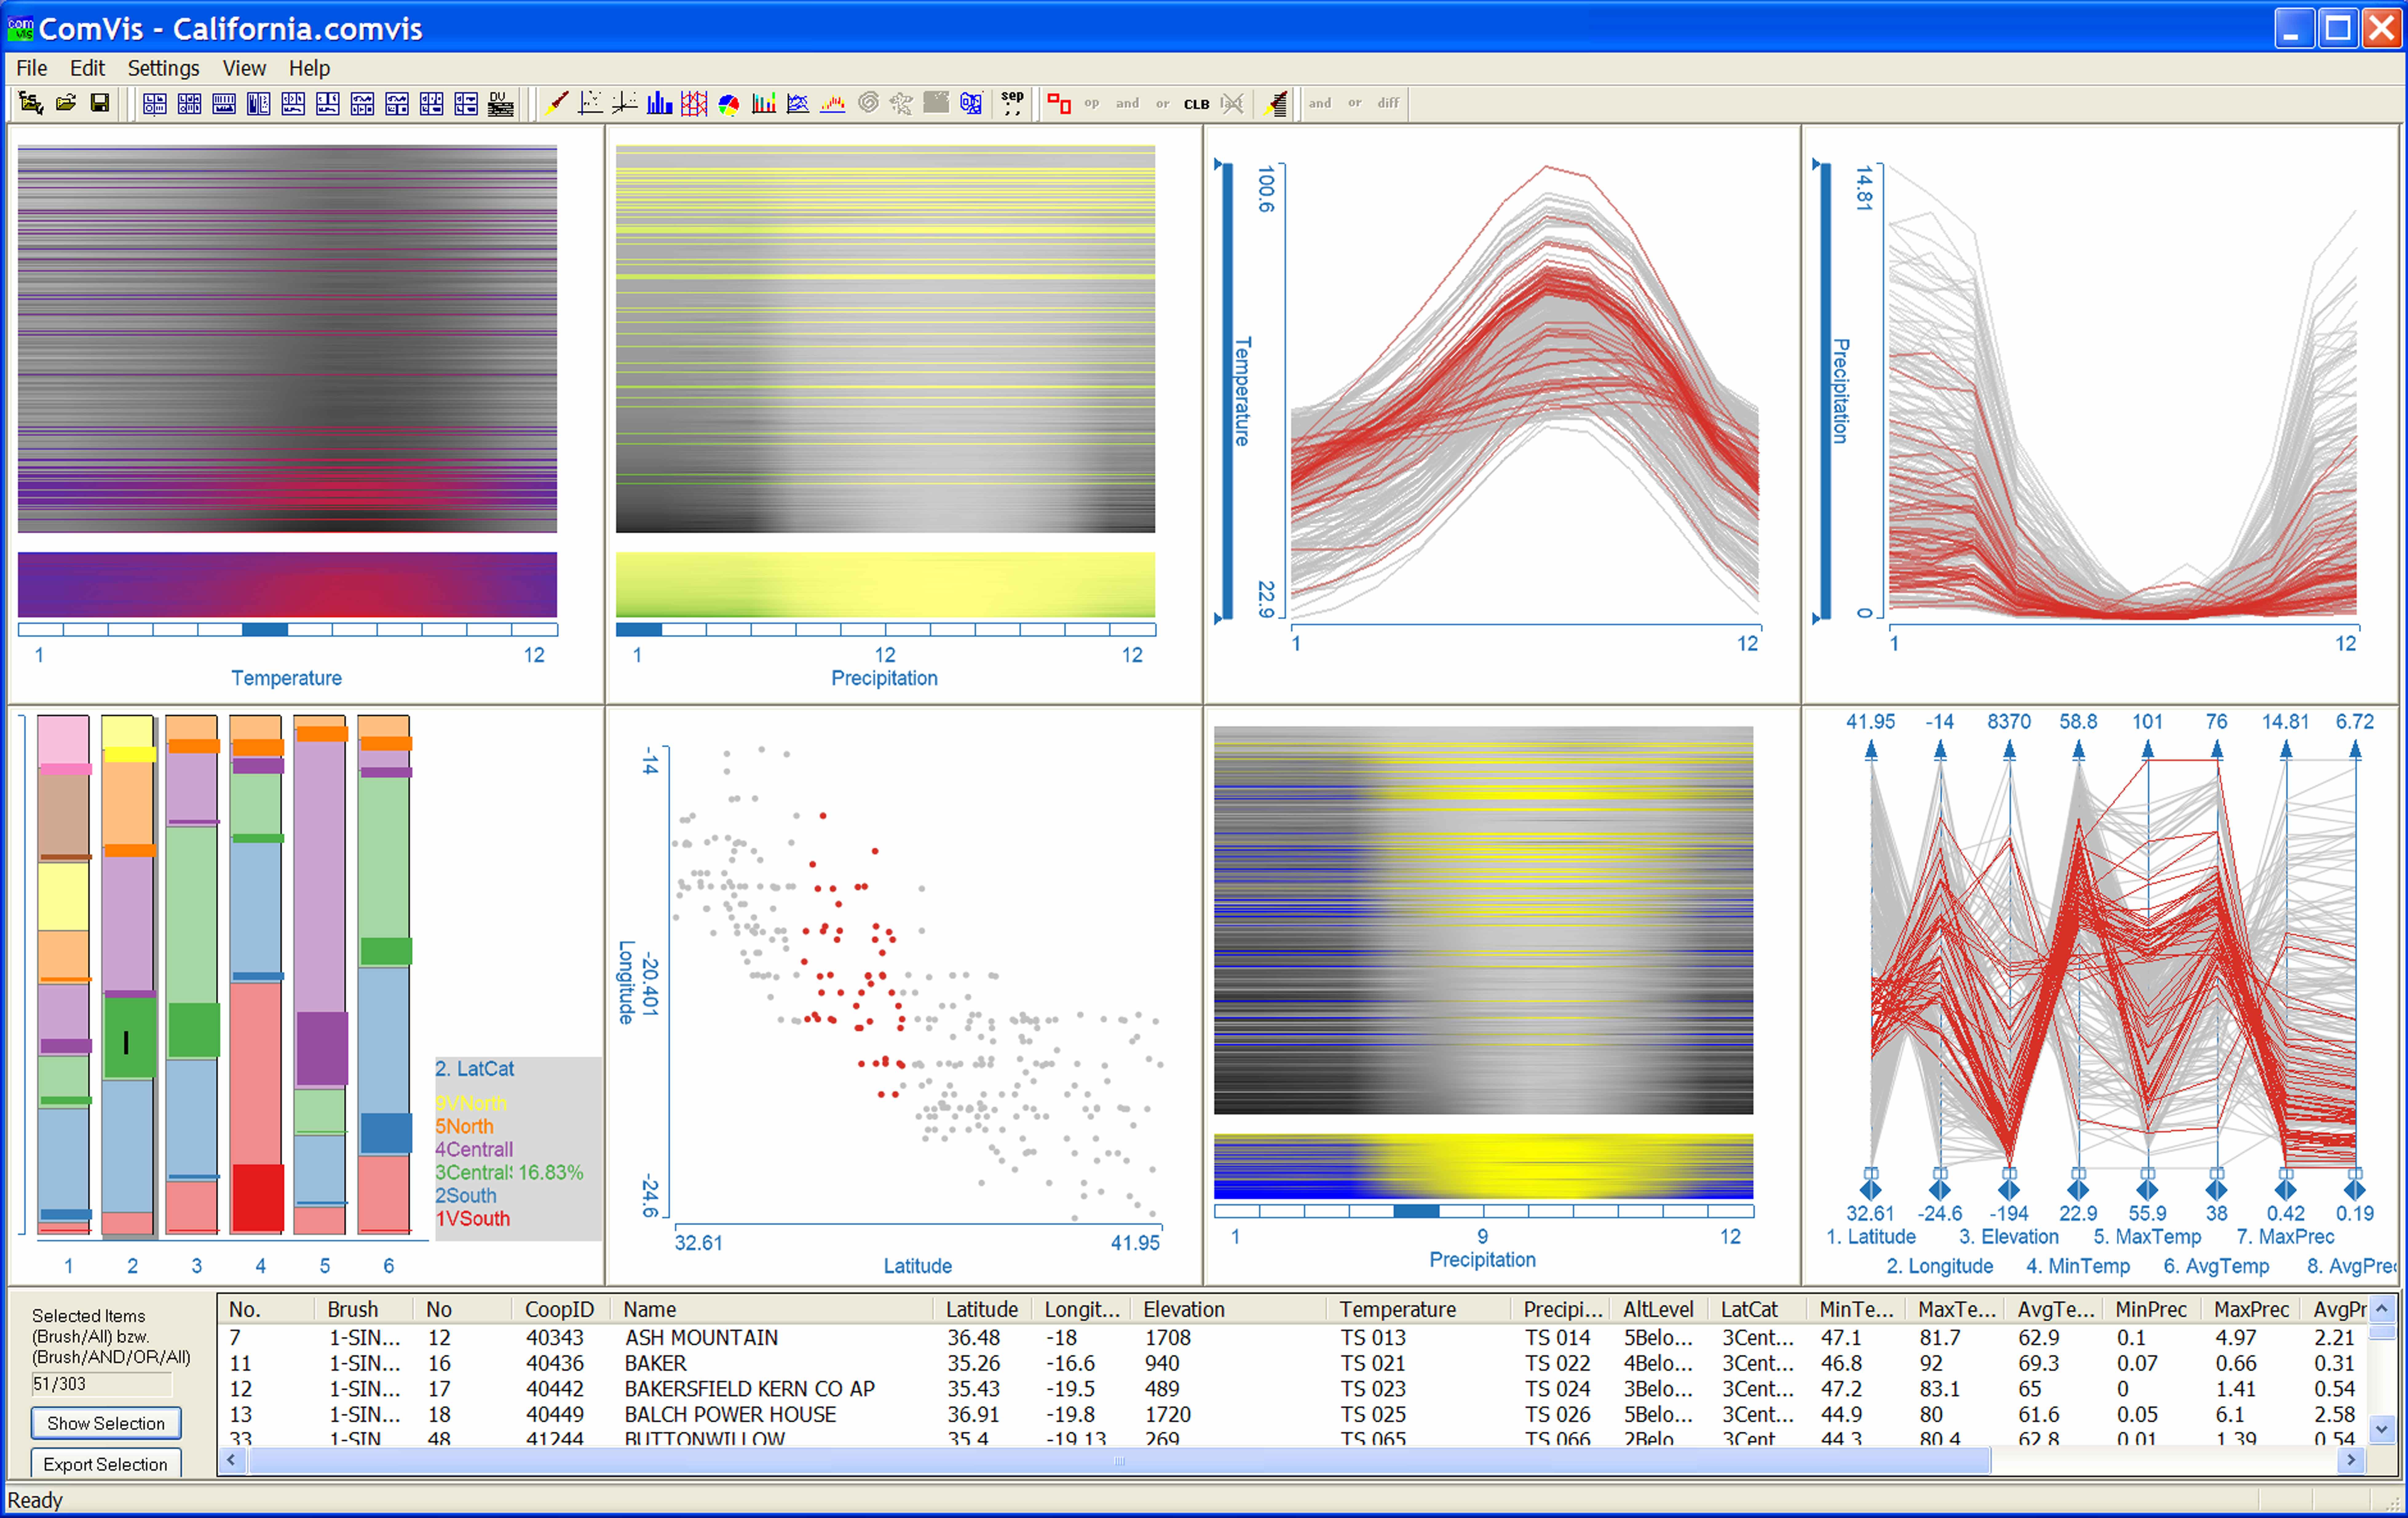Viewport: 2408px width, 1518px height.
Task: Add a multicolor bar chart view
Action: click(x=764, y=103)
